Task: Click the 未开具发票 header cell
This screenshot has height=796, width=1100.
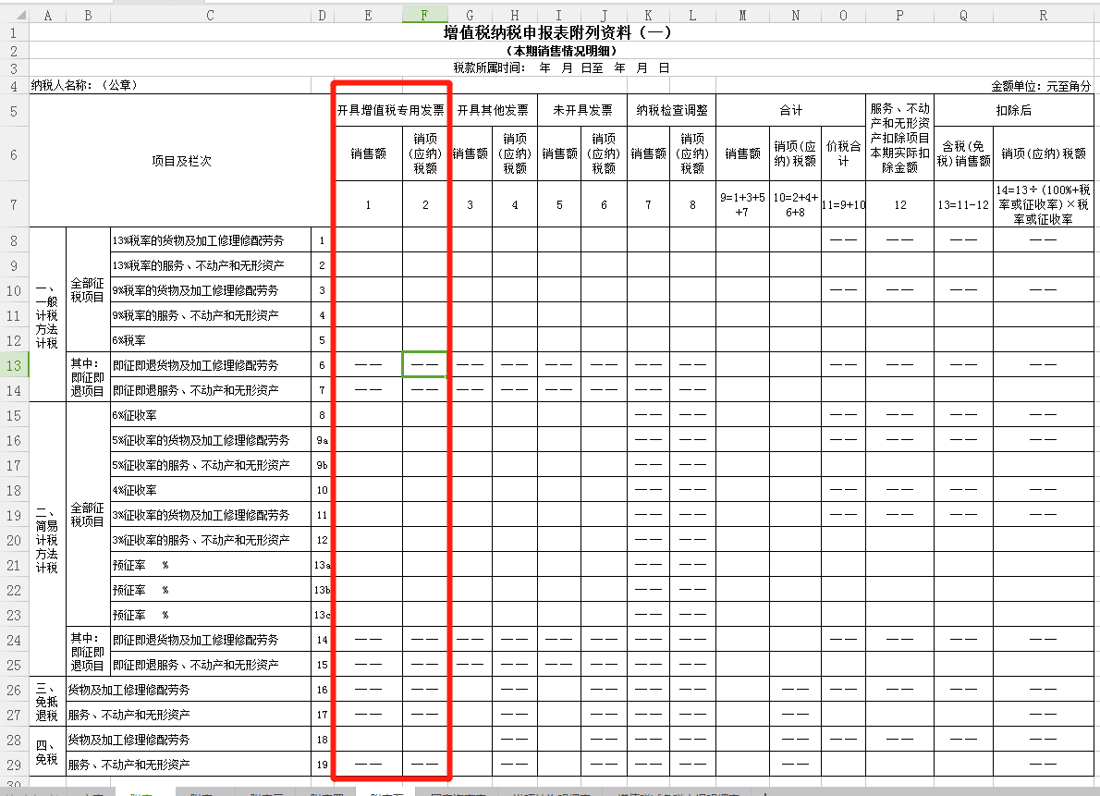Action: tap(582, 110)
